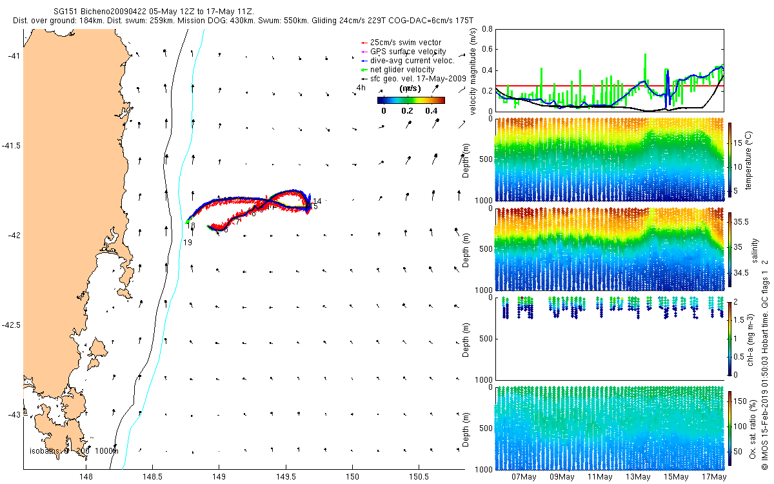Screen dimensions: 774x484
Task: Click the '(m/s)' label above the color bar
Action: [410, 88]
